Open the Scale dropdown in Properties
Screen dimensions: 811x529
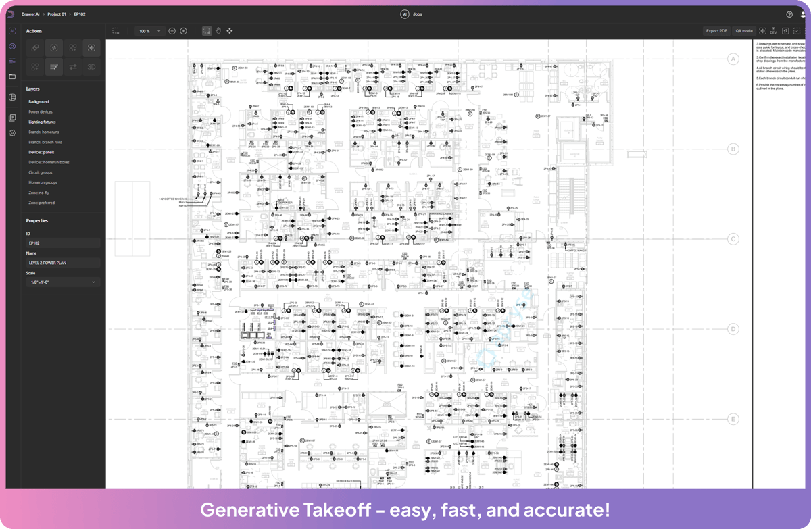coord(63,282)
